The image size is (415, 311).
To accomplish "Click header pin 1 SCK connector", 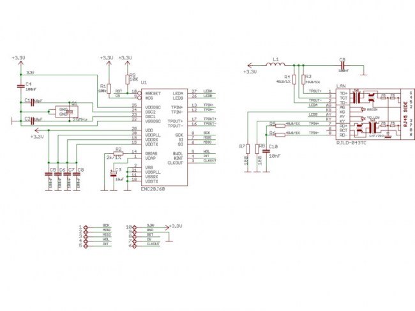I will click(82, 227).
